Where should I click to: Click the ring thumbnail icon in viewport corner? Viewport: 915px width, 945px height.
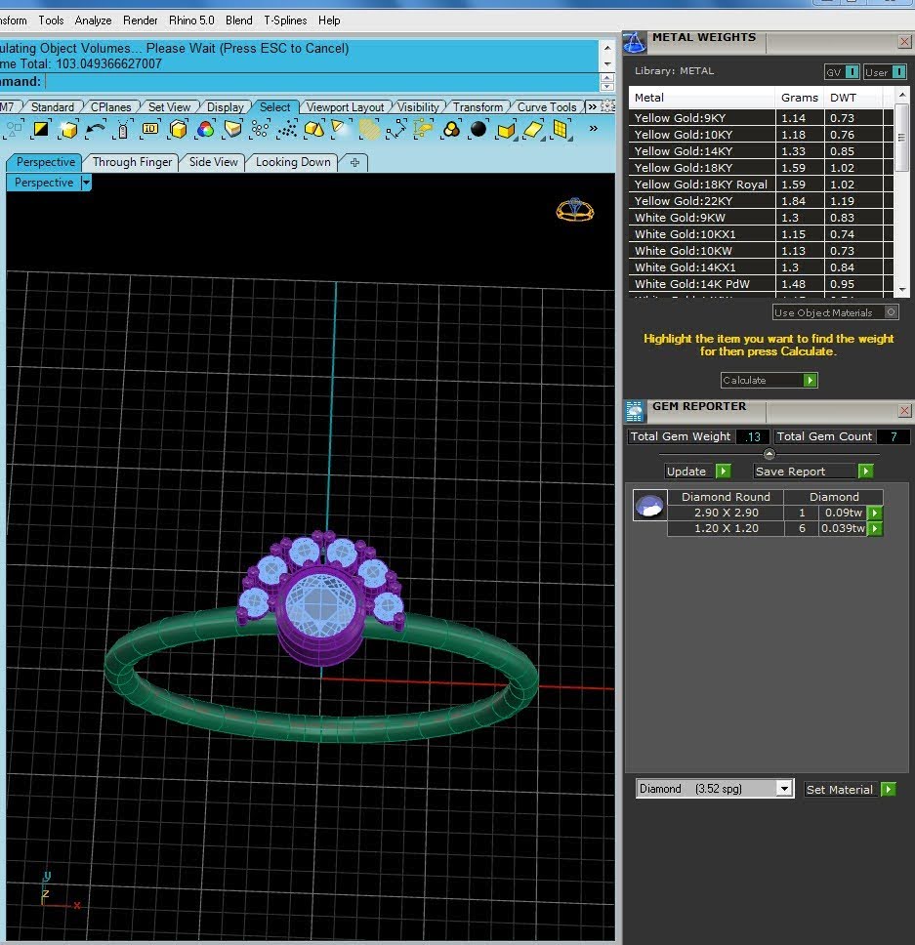click(574, 210)
